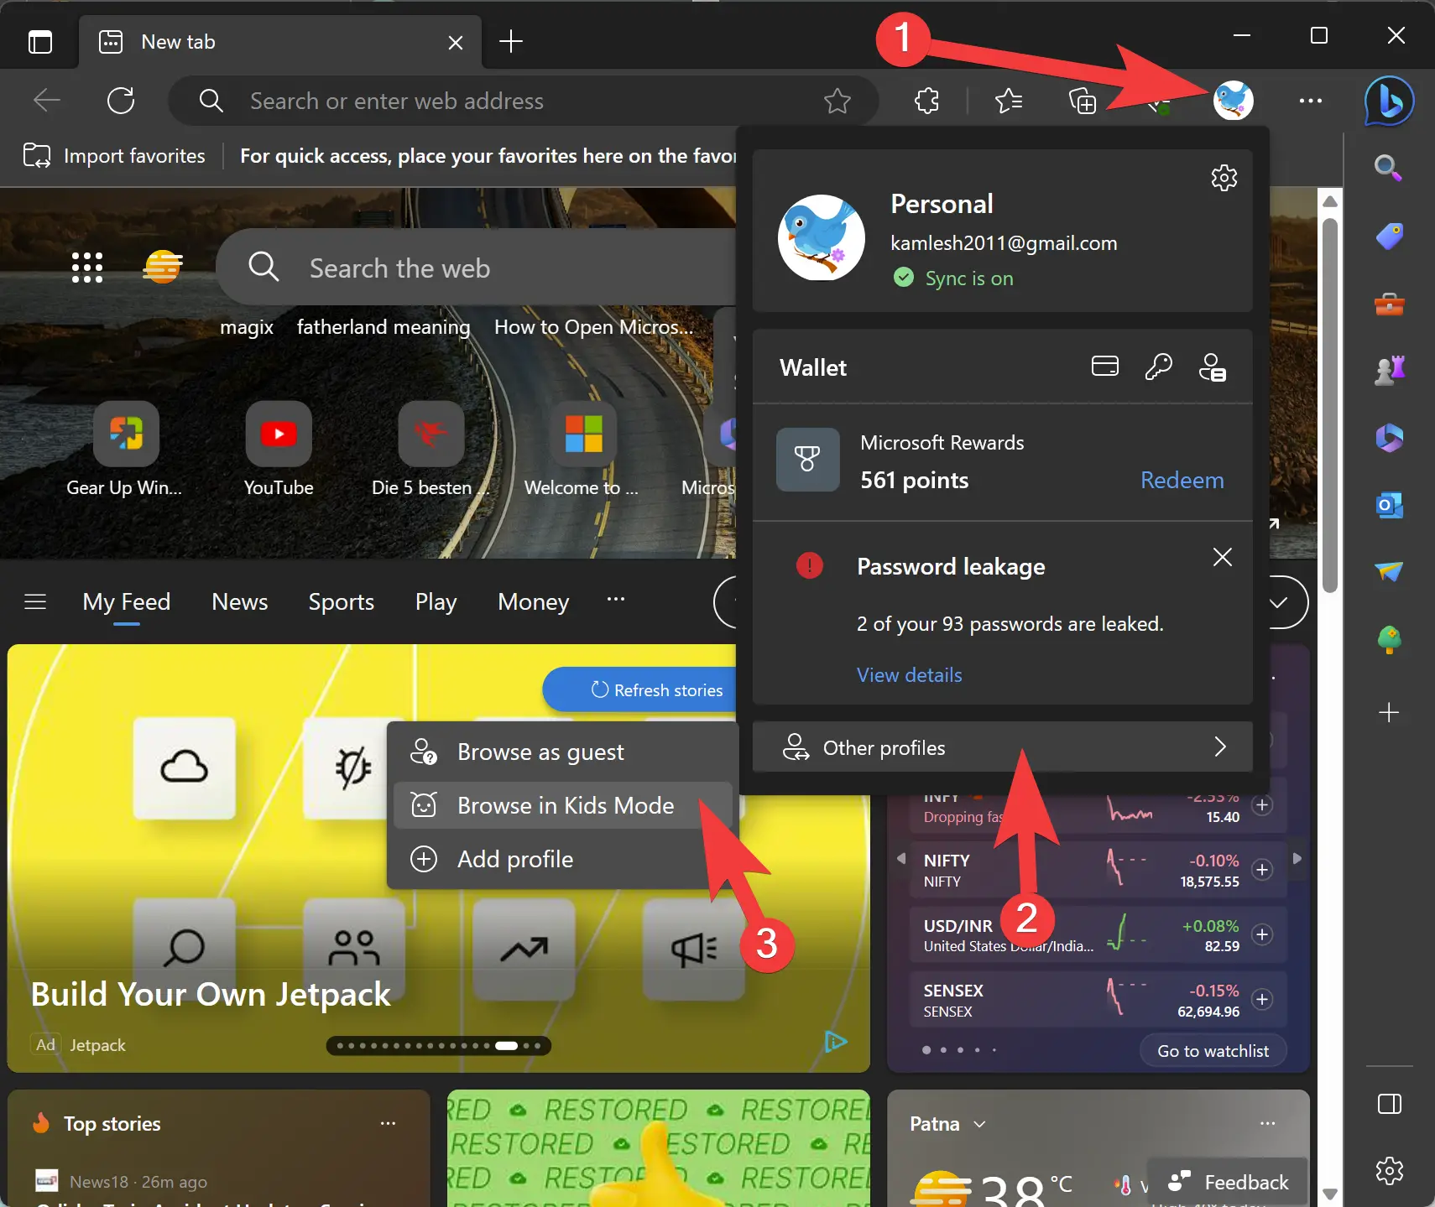Show more feed categories ellipsis
Viewport: 1435px width, 1207px height.
tap(615, 599)
